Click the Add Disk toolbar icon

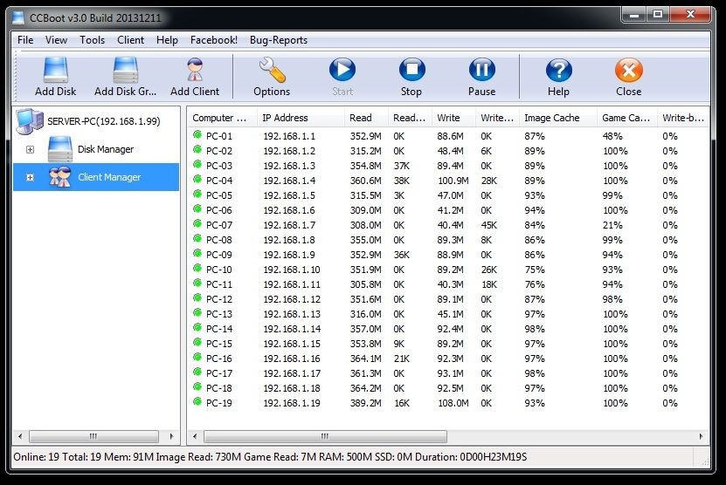tap(56, 70)
